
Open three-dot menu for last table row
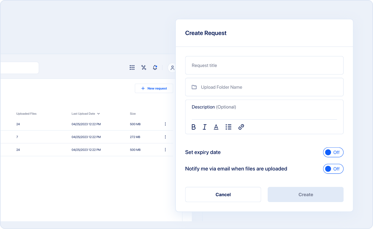(165, 150)
